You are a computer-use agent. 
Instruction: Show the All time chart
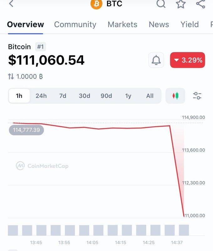coord(150,96)
